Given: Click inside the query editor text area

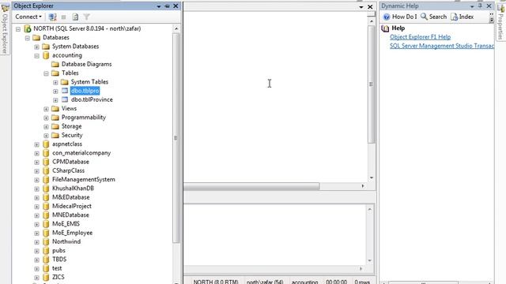Looking at the screenshot, I should point(275,96).
